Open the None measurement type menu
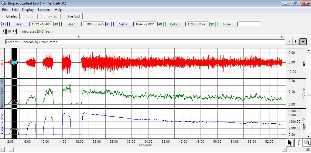 coord(227,24)
